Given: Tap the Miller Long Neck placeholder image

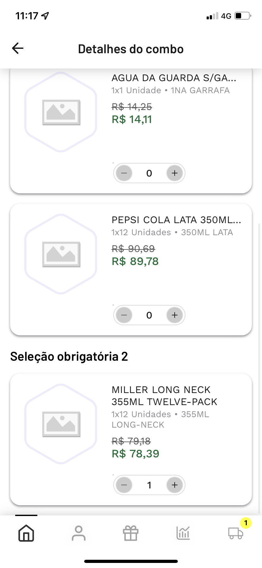Looking at the screenshot, I should (x=61, y=424).
